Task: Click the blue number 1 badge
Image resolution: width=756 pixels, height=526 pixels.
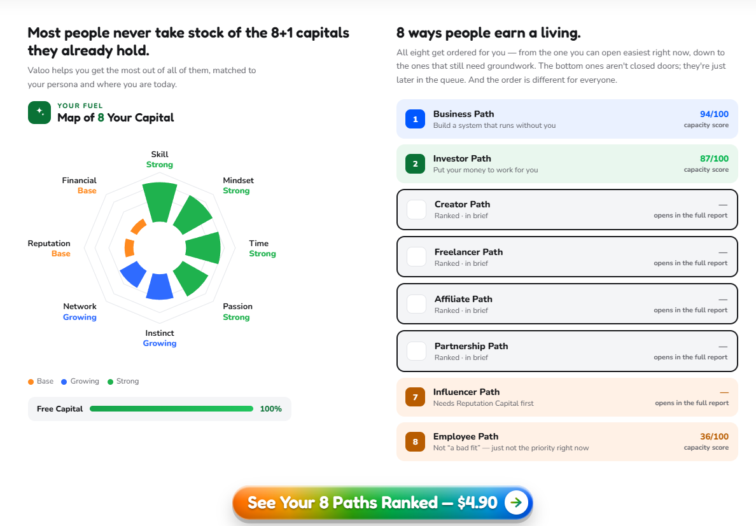Action: [415, 119]
